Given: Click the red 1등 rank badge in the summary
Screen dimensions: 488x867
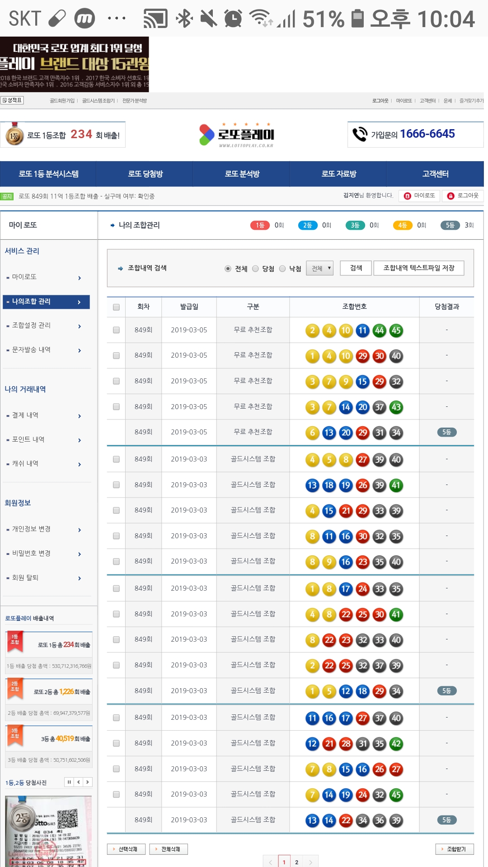Looking at the screenshot, I should (x=260, y=225).
